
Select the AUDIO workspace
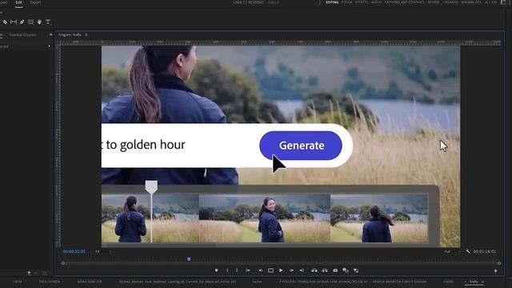[376, 2]
